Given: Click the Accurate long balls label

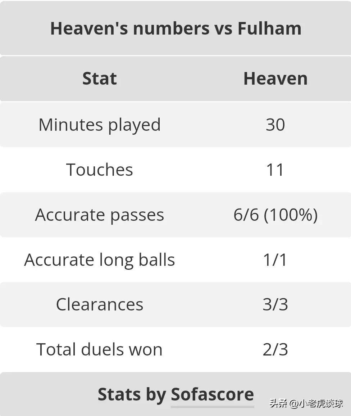Looking at the screenshot, I should [100, 260].
